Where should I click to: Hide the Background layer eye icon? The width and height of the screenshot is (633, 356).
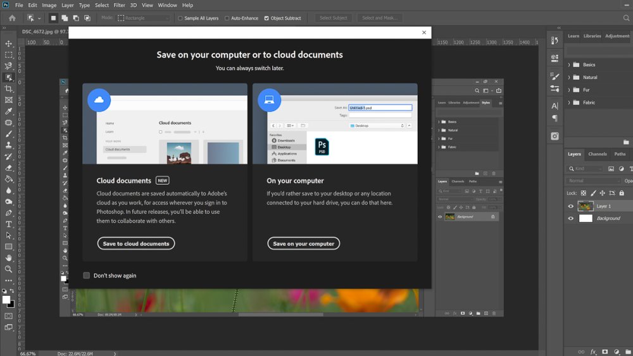[x=571, y=219]
